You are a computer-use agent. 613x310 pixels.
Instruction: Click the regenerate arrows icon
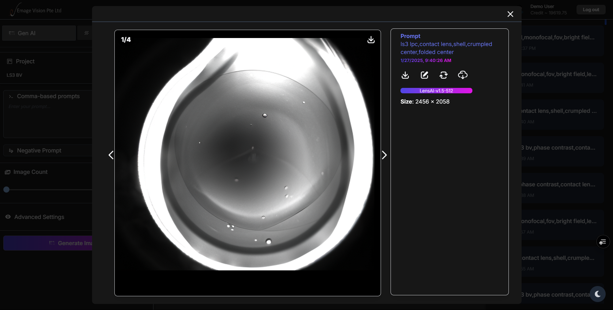[x=443, y=75]
